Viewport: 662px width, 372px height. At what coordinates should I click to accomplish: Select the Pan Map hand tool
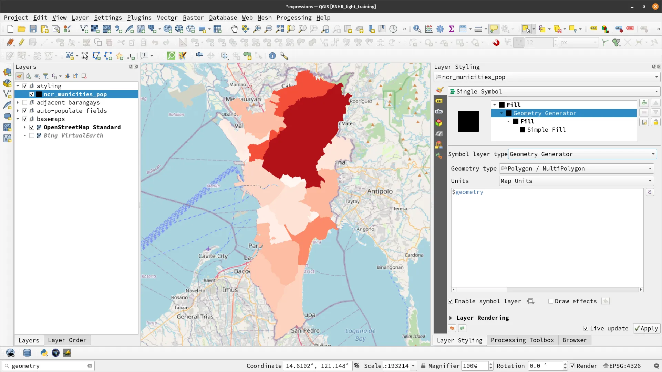click(234, 29)
